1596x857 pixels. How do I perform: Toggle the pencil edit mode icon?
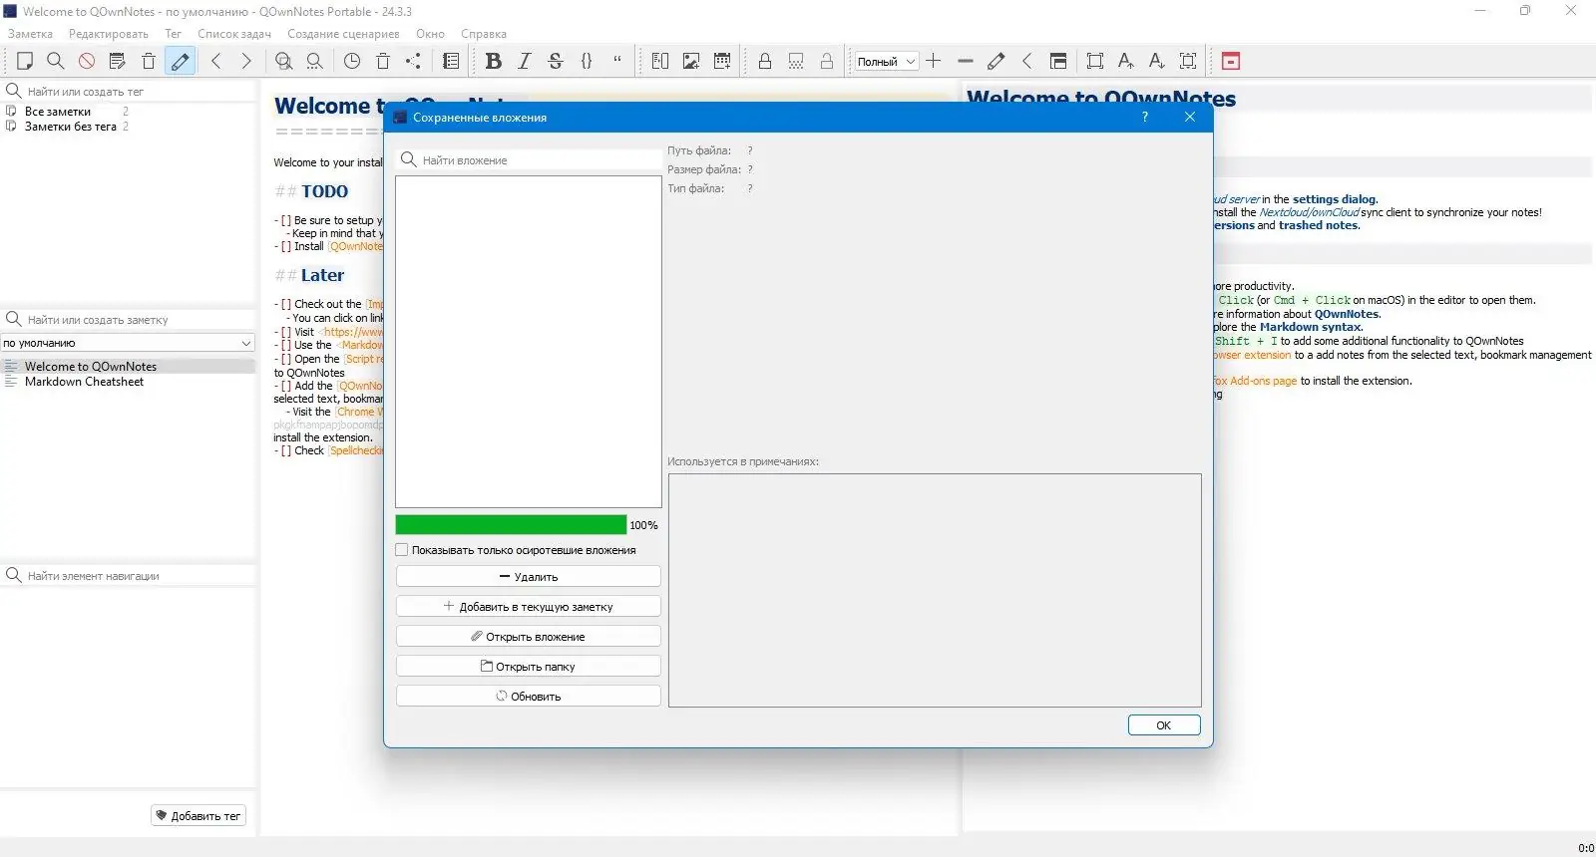(181, 61)
